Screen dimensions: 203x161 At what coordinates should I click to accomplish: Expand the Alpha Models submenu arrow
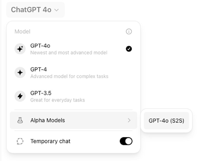click(x=129, y=120)
